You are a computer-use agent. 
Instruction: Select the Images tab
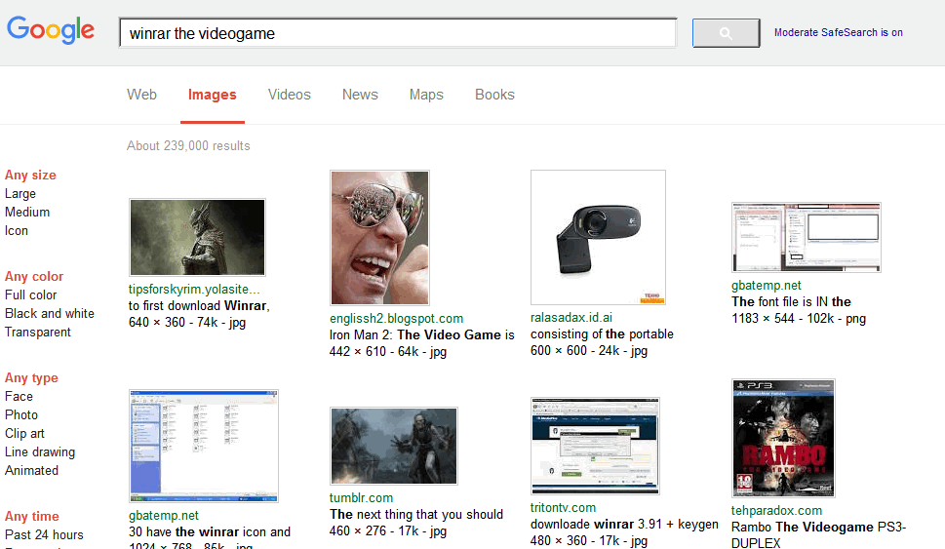[213, 95]
